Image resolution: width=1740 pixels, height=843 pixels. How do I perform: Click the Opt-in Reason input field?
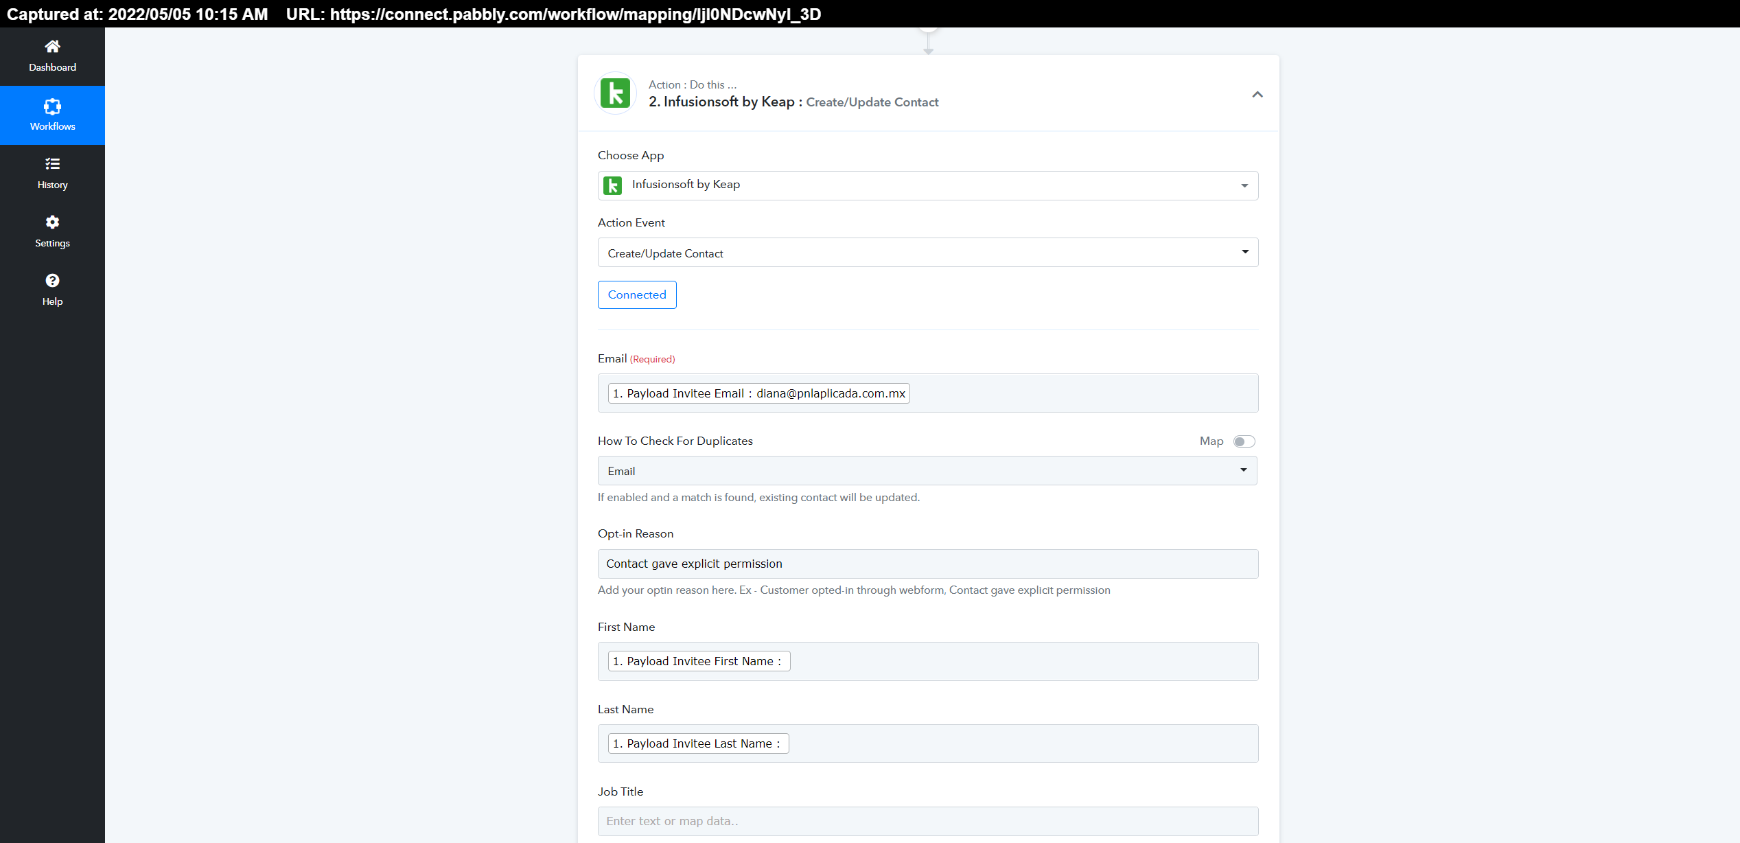click(x=928, y=564)
